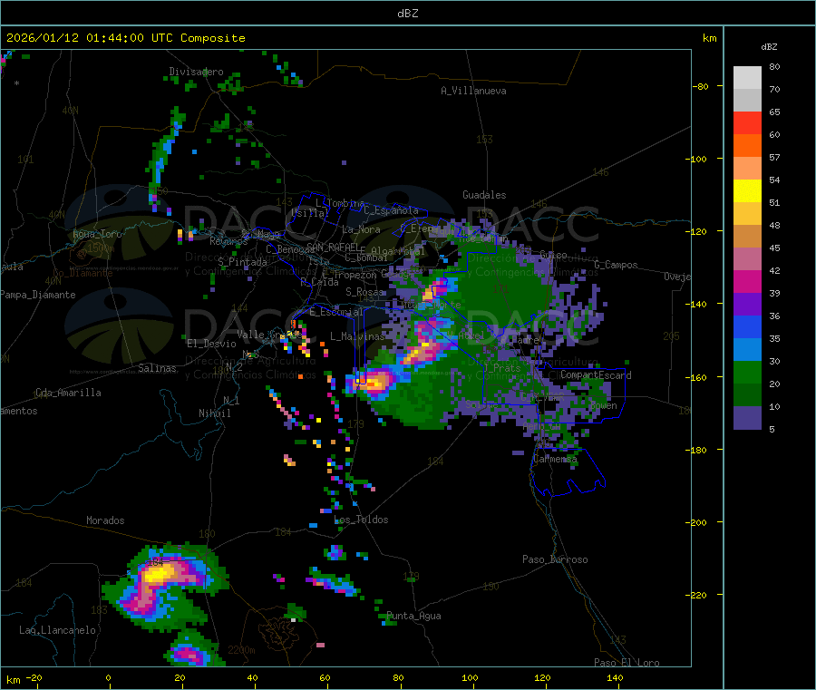Click the Cda_Amarilla map label
Screen dimensions: 816x690
[x=68, y=393]
